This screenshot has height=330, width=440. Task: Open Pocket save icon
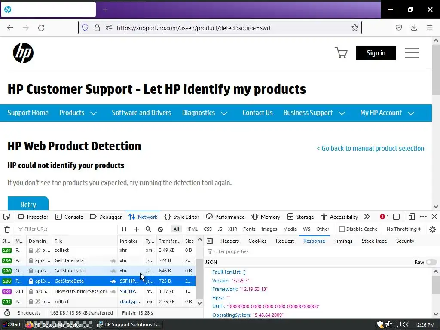coord(399,27)
